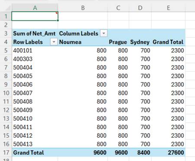This screenshot has width=195, height=161.
Task: Select row label 500407
Action: (x=35, y=93)
